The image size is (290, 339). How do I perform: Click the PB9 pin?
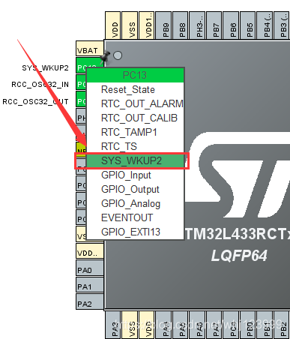point(163,25)
